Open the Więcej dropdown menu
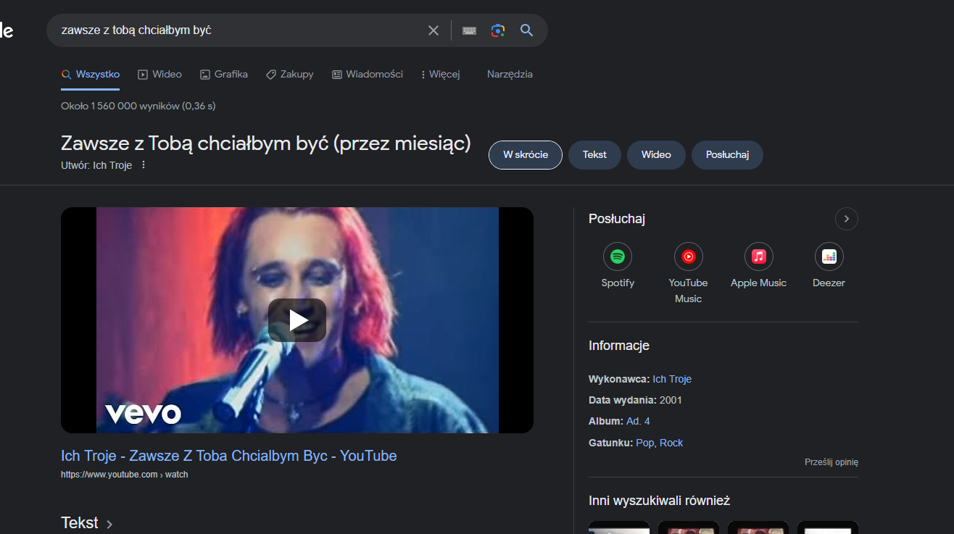Viewport: 954px width, 534px height. pyautogui.click(x=440, y=74)
